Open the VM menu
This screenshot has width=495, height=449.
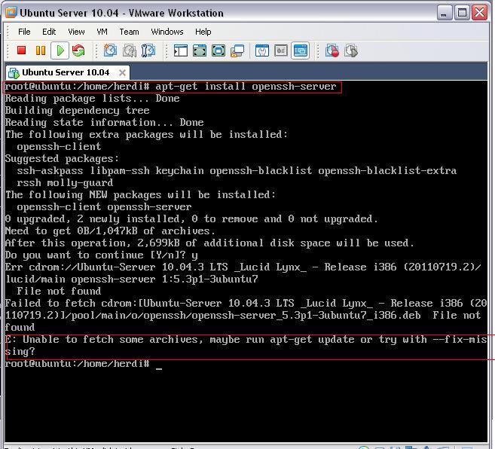tap(102, 32)
